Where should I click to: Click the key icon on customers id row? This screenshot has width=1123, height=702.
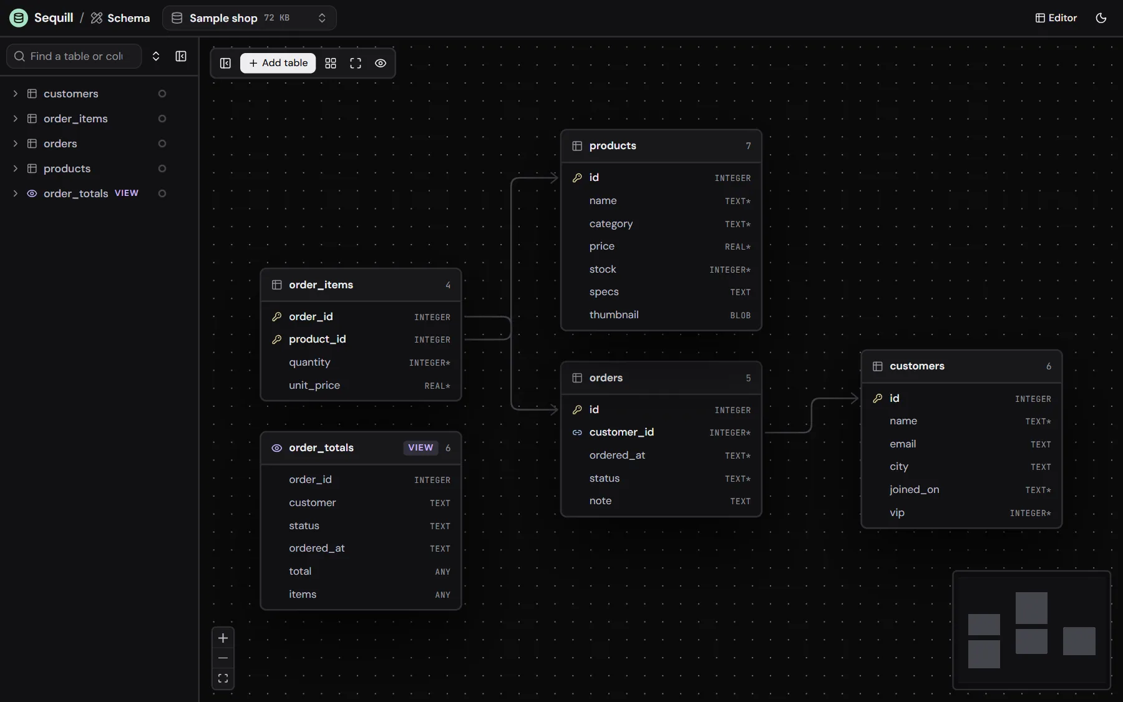tap(878, 398)
